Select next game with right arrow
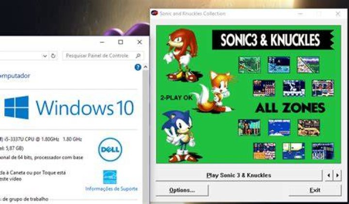Screen dimensions: 349x204 click(337, 175)
